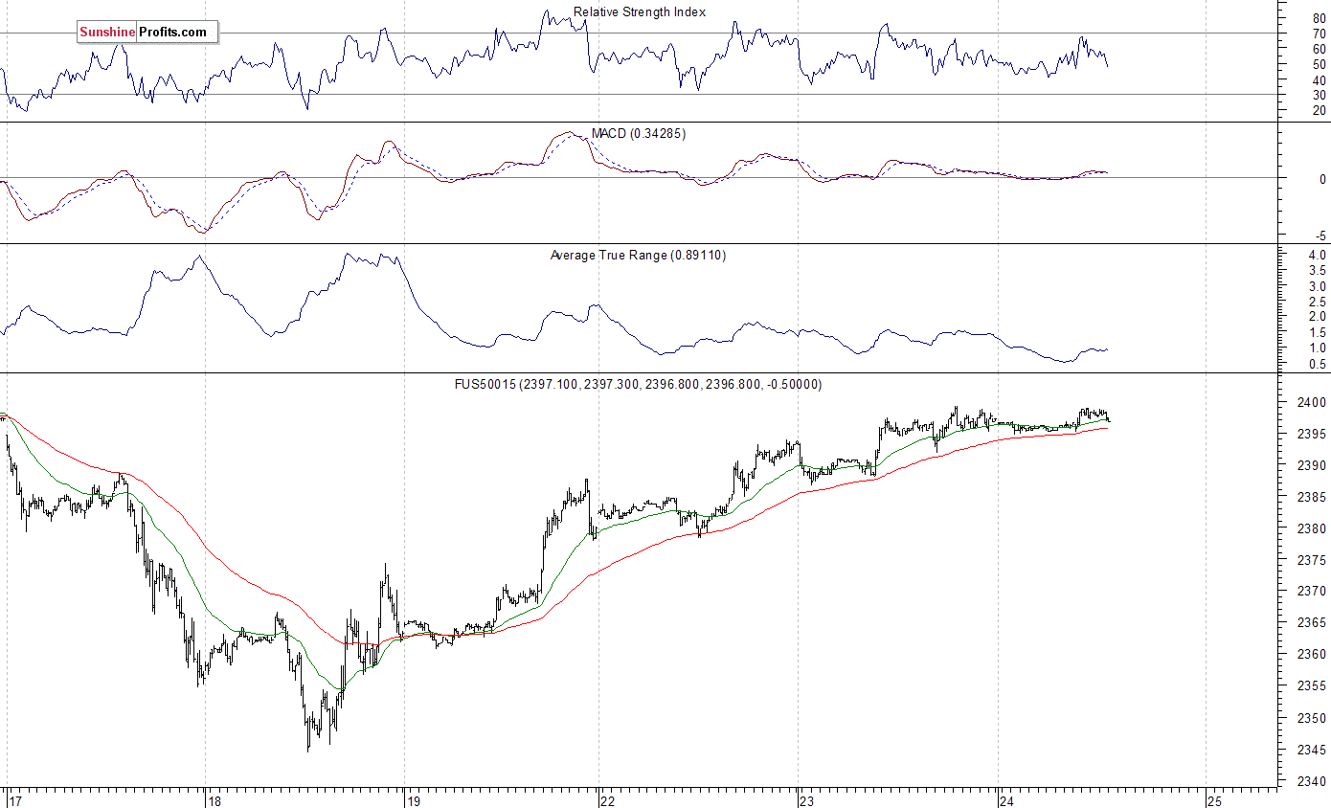Click the MACD (0.34285) label

638,133
